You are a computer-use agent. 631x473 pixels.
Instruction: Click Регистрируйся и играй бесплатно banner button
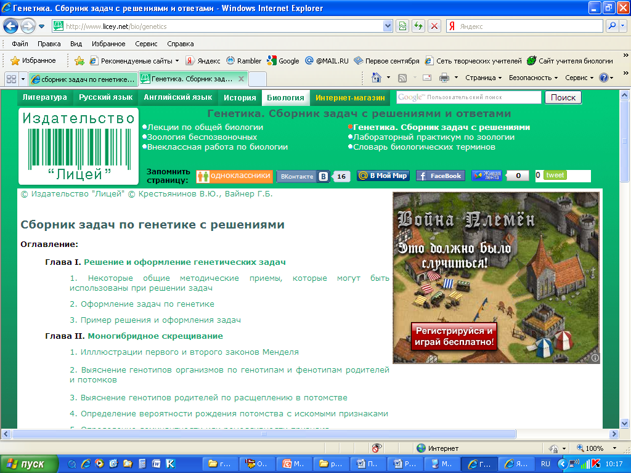454,336
